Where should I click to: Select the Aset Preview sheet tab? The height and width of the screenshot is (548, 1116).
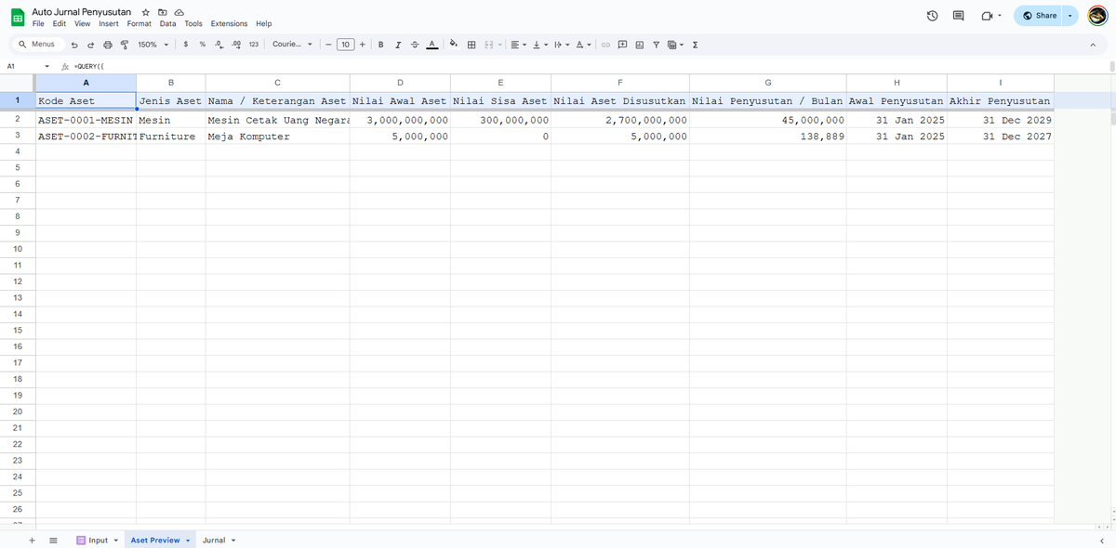coord(160,540)
